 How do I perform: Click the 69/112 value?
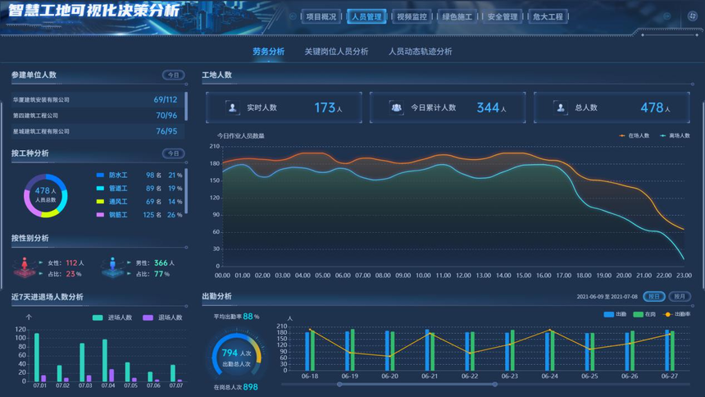click(166, 99)
